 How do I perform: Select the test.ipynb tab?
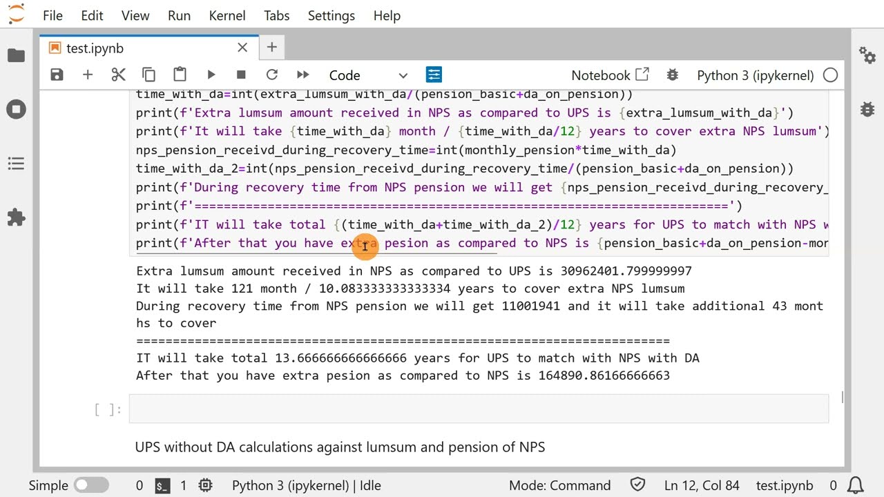click(148, 48)
